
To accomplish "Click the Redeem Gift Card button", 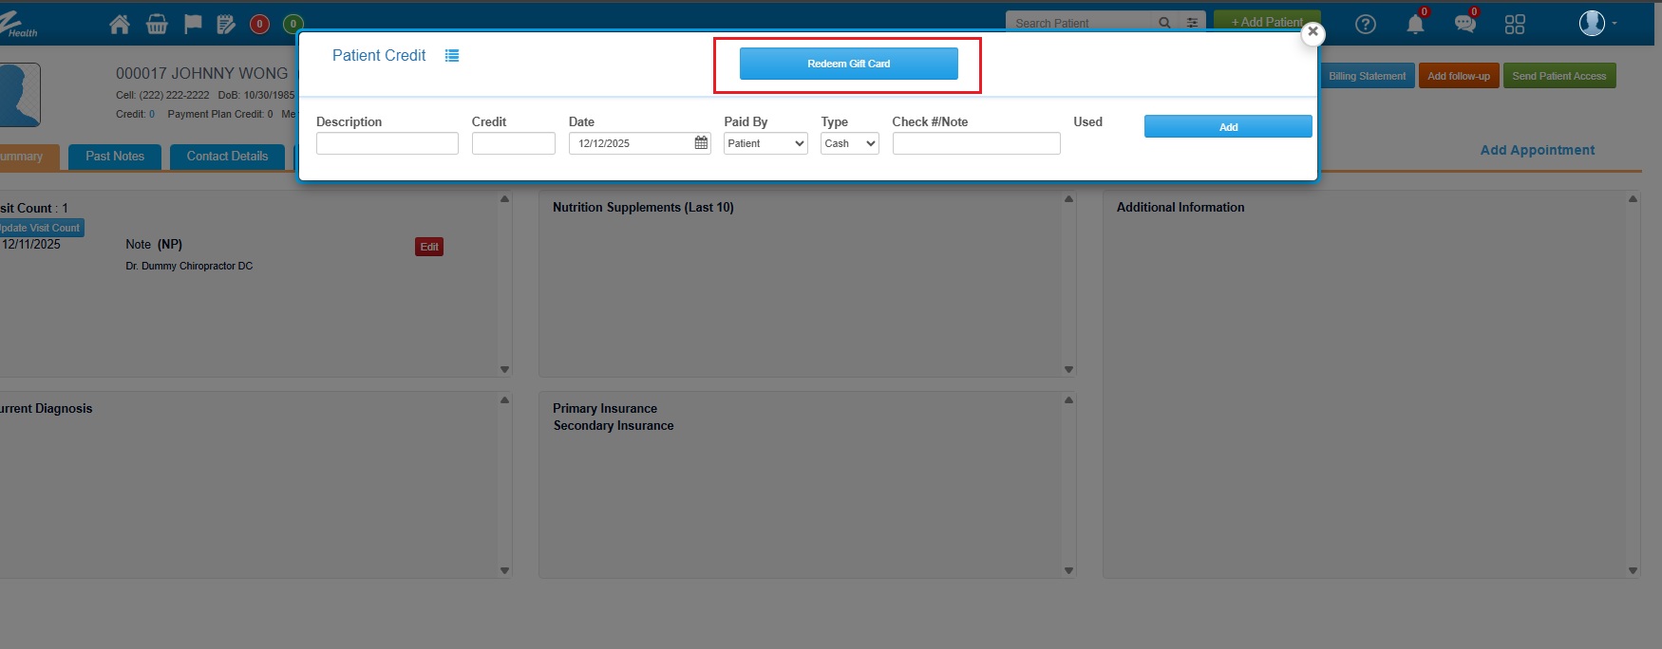I will pos(848,64).
